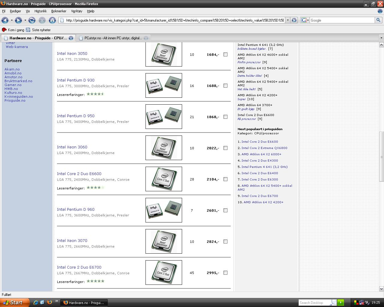Click the Hardware.no Firefox taskbar button
The image size is (384, 307).
point(84,303)
